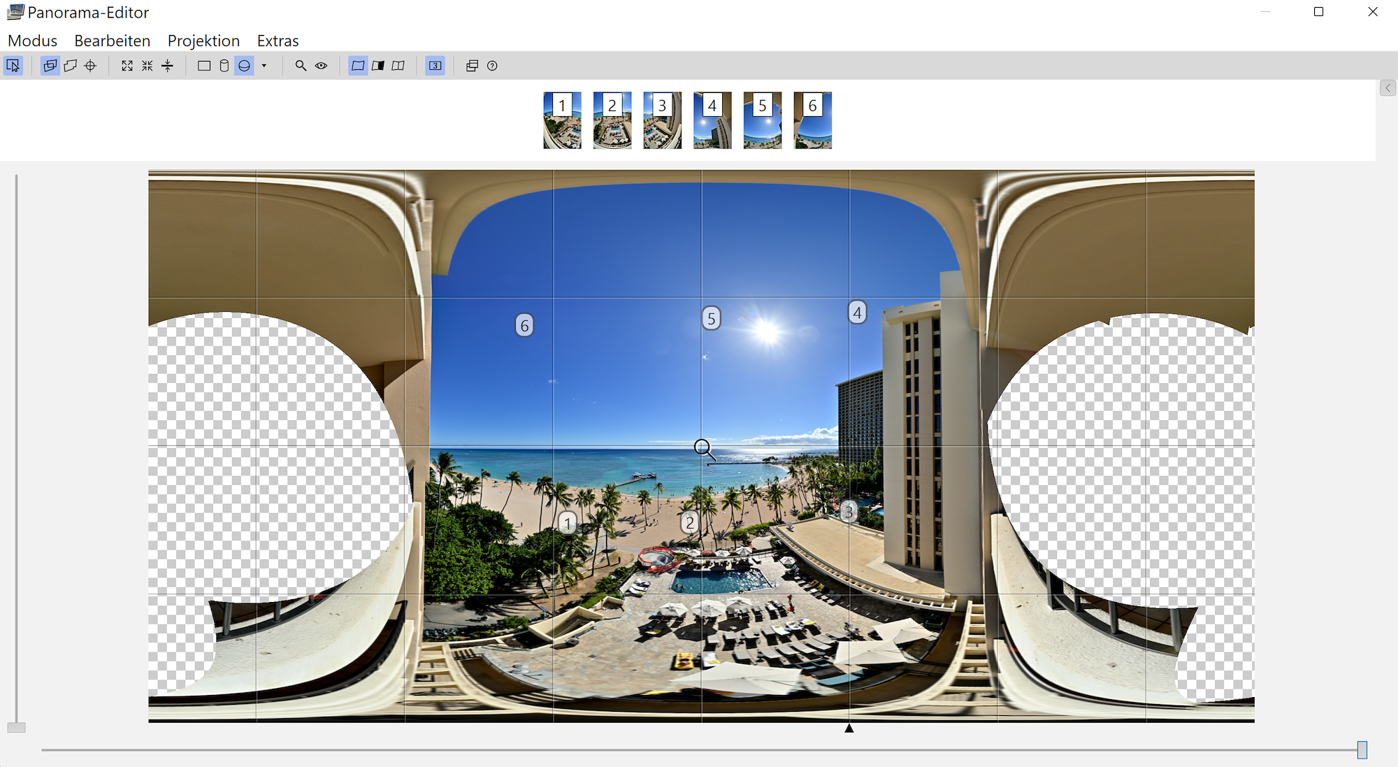The width and height of the screenshot is (1398, 767).
Task: Select source image thumbnail 4
Action: (x=712, y=120)
